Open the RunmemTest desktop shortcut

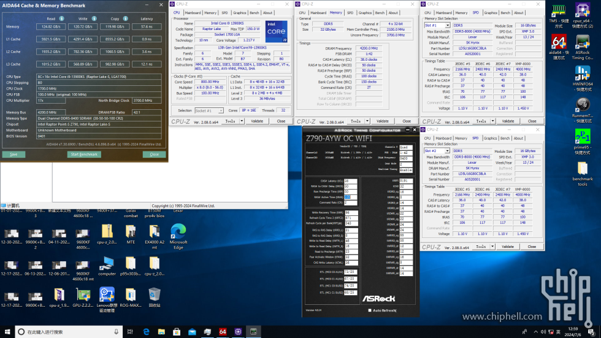point(582,110)
